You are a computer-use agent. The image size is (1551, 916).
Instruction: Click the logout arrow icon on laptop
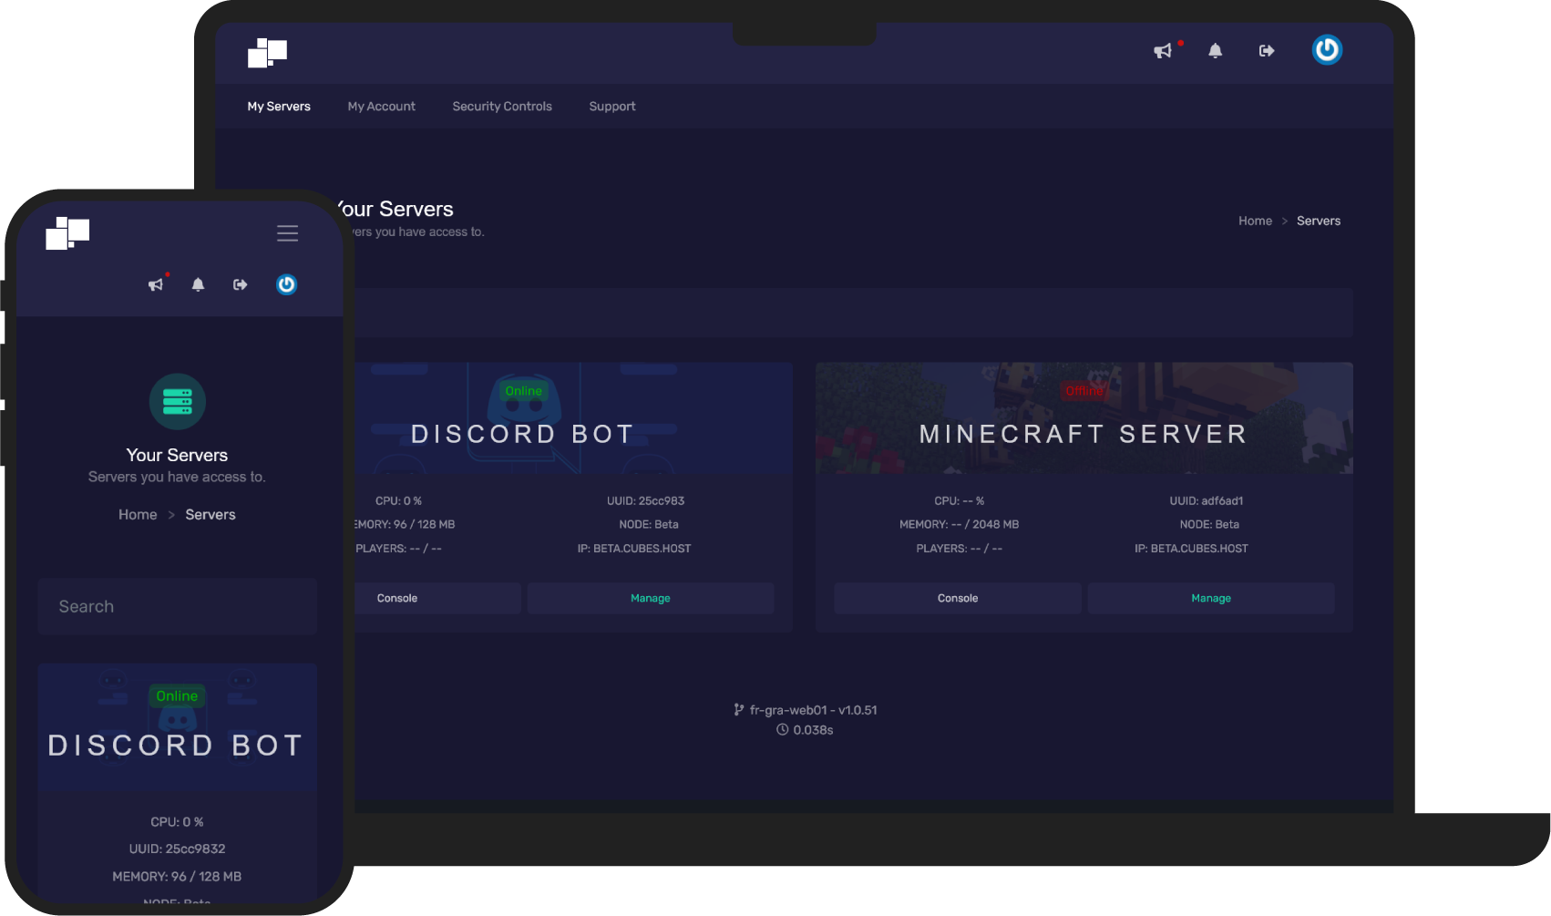coord(1267,51)
